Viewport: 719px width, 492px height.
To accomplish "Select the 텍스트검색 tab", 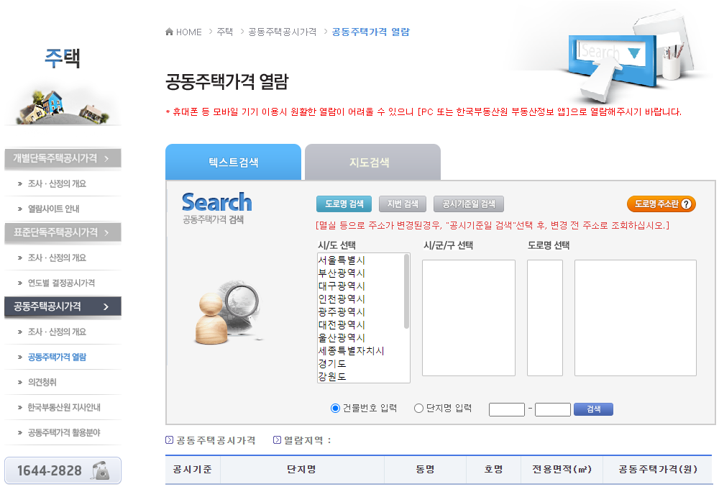I will tap(234, 162).
